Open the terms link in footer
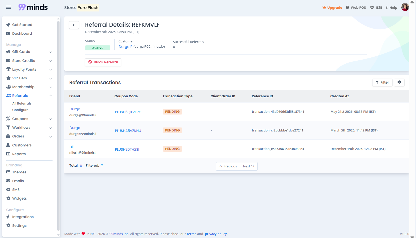The width and height of the screenshot is (416, 238). 191,234
